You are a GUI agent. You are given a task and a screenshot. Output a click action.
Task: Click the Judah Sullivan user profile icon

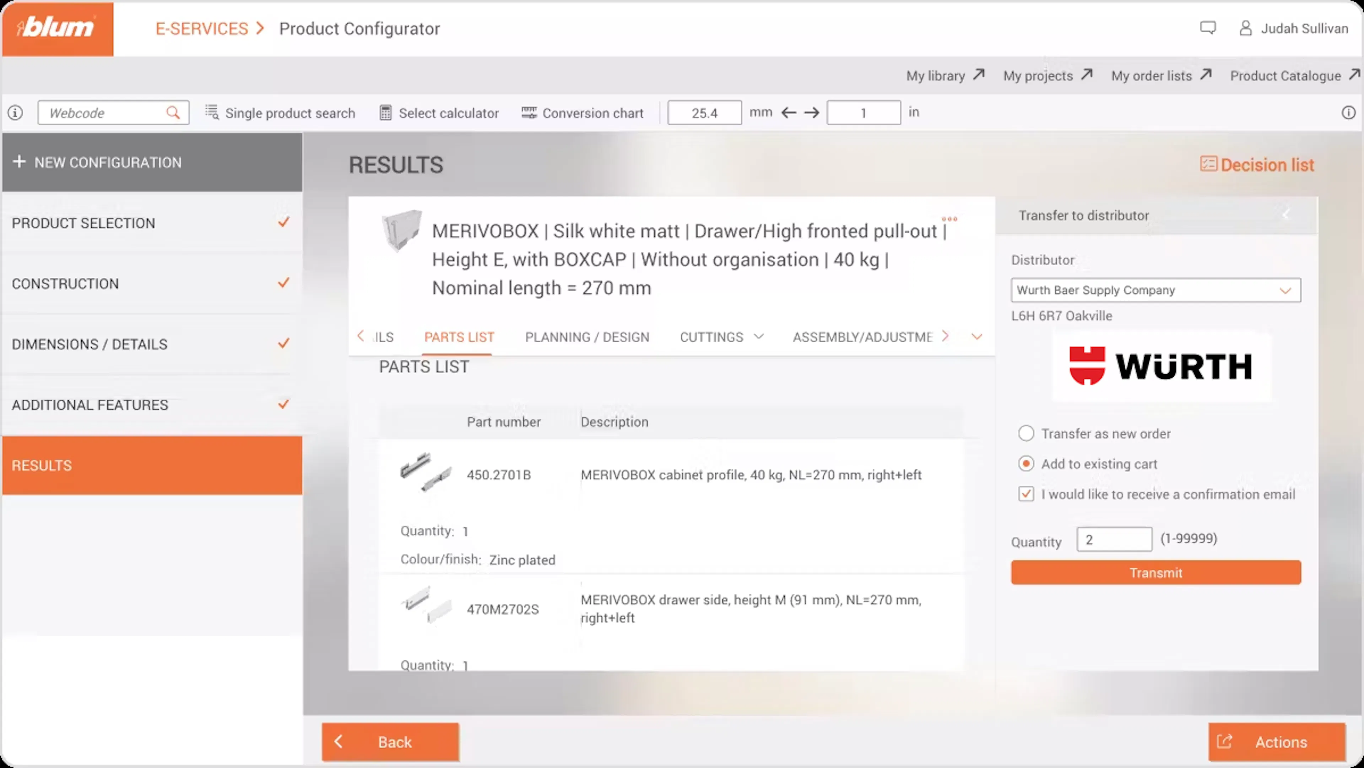(x=1245, y=28)
